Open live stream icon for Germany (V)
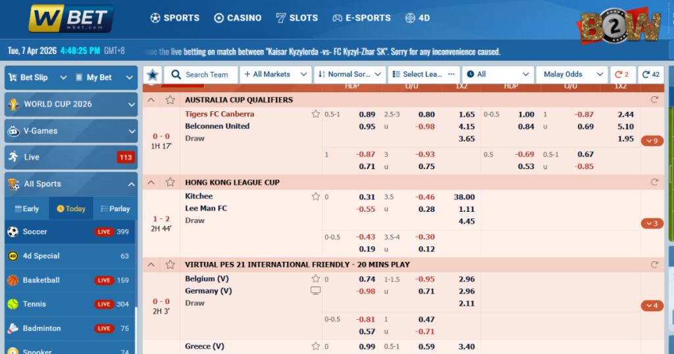 [x=315, y=291]
